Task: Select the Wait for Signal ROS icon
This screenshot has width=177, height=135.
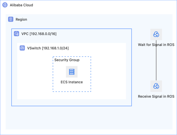Action: pos(156,34)
